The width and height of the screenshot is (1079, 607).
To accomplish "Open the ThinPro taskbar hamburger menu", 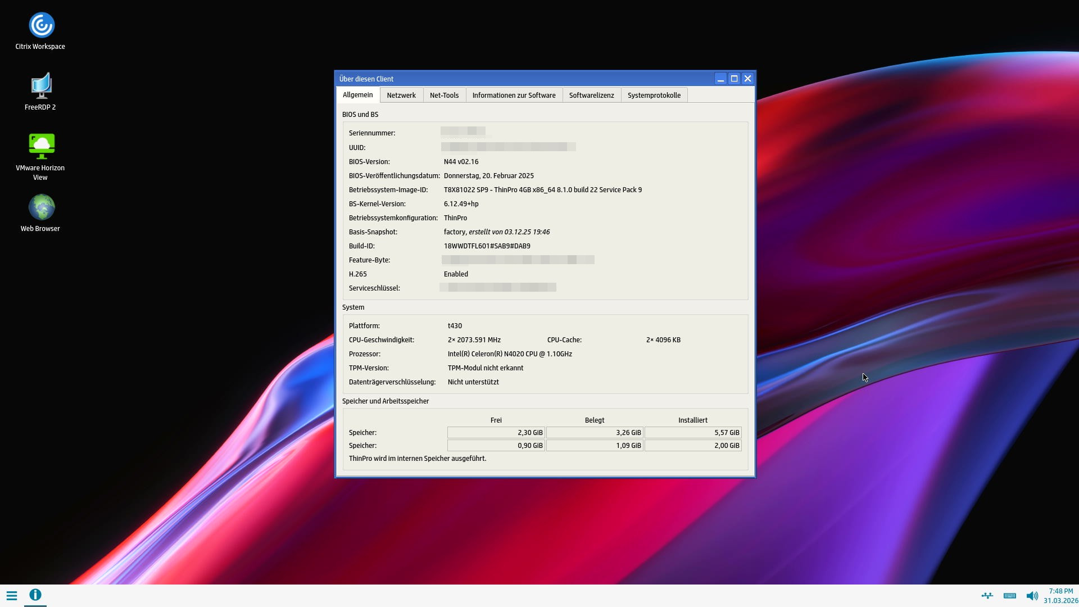I will (11, 595).
